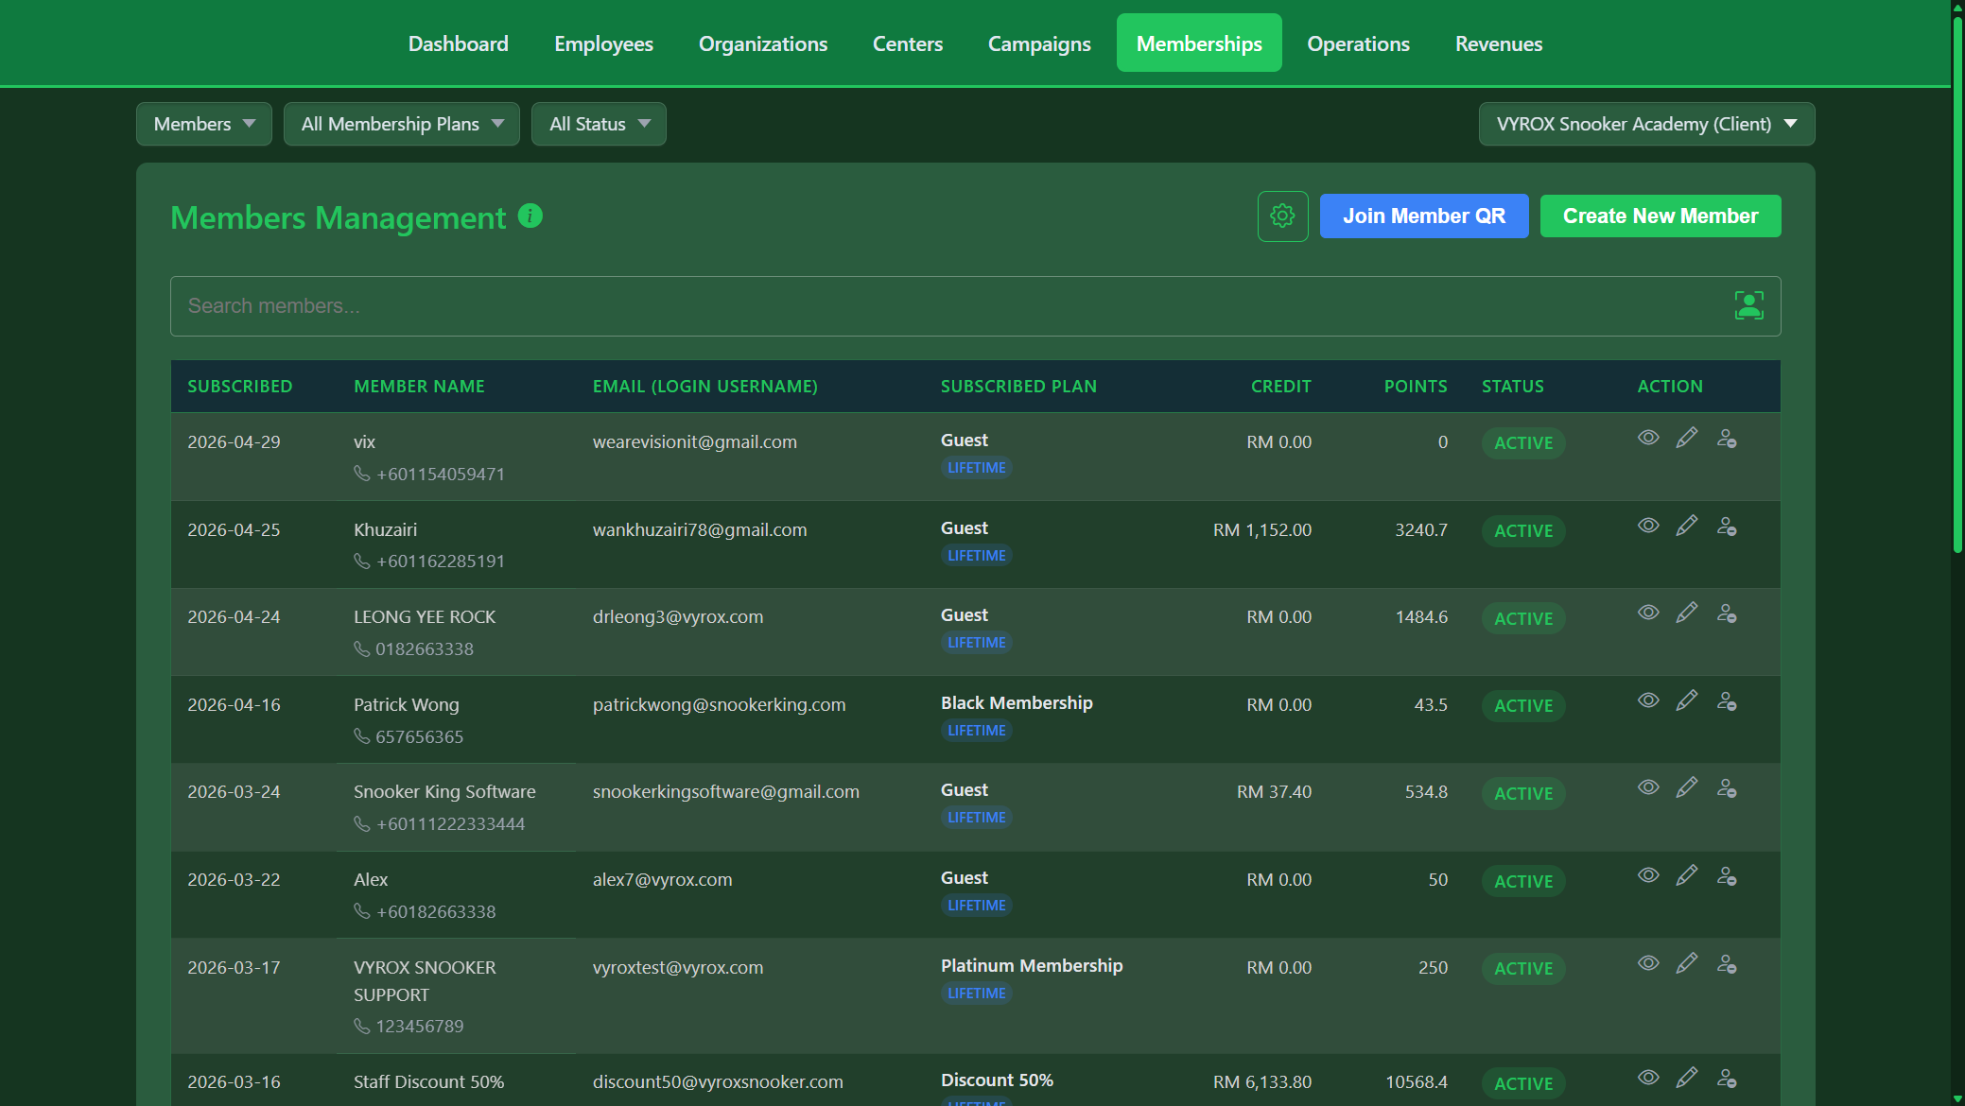
Task: Focus the Search members input field
Action: (975, 306)
